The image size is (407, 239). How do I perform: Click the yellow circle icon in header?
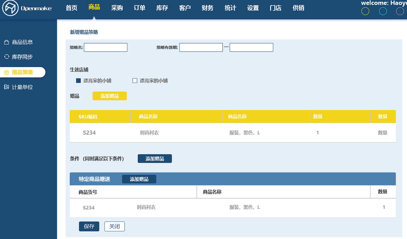[365, 11]
